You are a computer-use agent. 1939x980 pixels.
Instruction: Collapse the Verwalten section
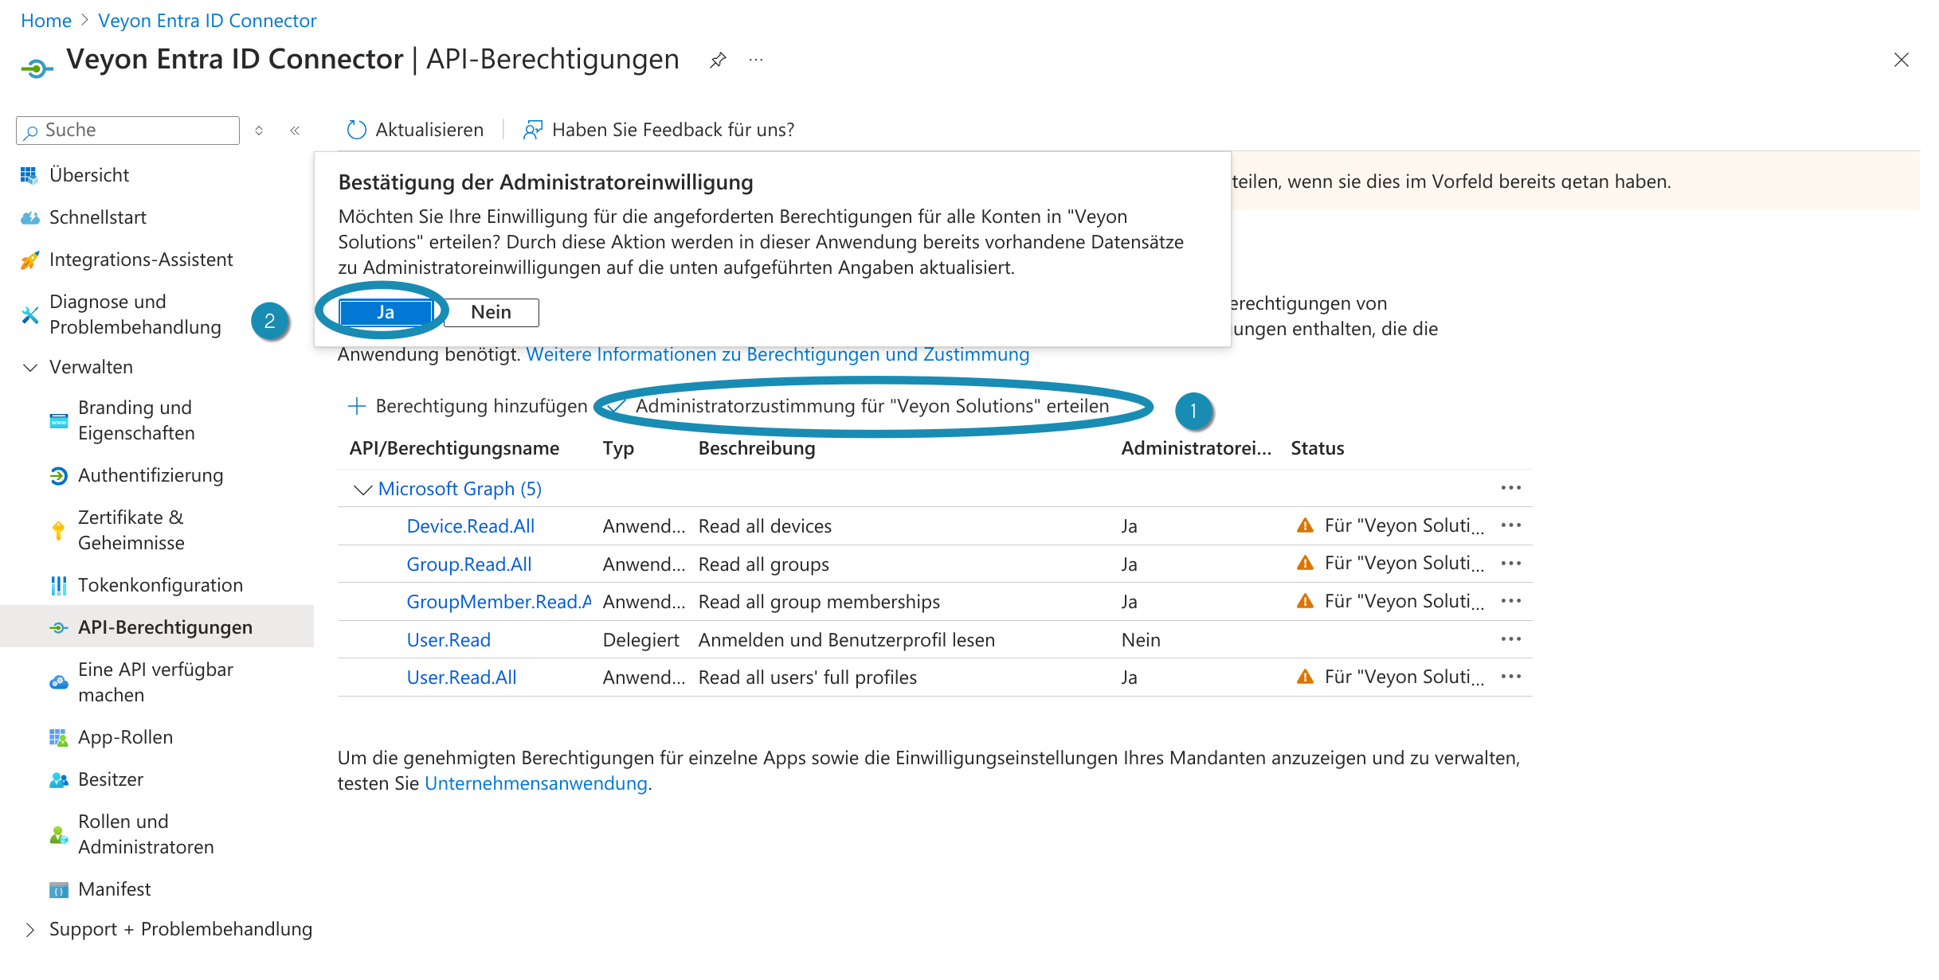pyautogui.click(x=30, y=367)
